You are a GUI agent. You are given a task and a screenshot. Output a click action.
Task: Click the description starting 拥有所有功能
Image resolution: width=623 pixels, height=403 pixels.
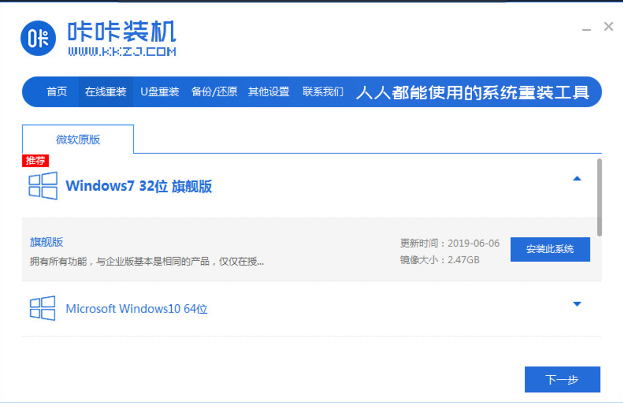click(147, 261)
